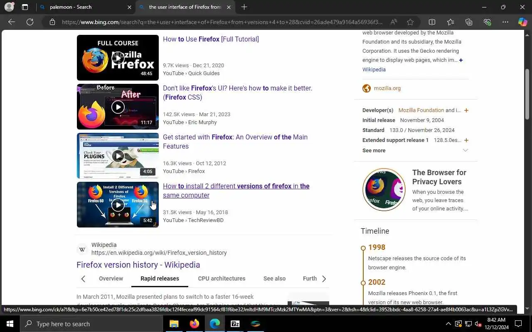Open Browser essentials heart icon
Screen dimensions: 532x332
point(487,22)
